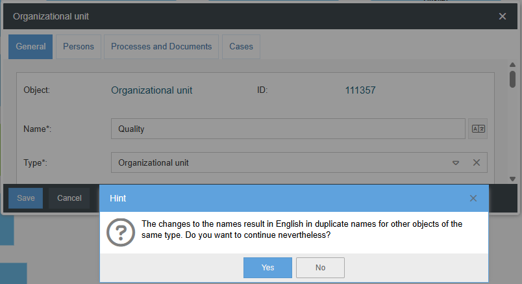
Task: Click the Hint dialog title
Action: [118, 198]
